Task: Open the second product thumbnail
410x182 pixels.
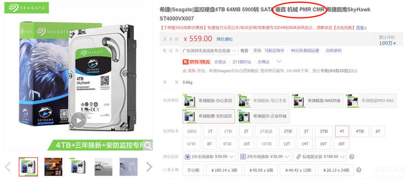Action: point(53,167)
